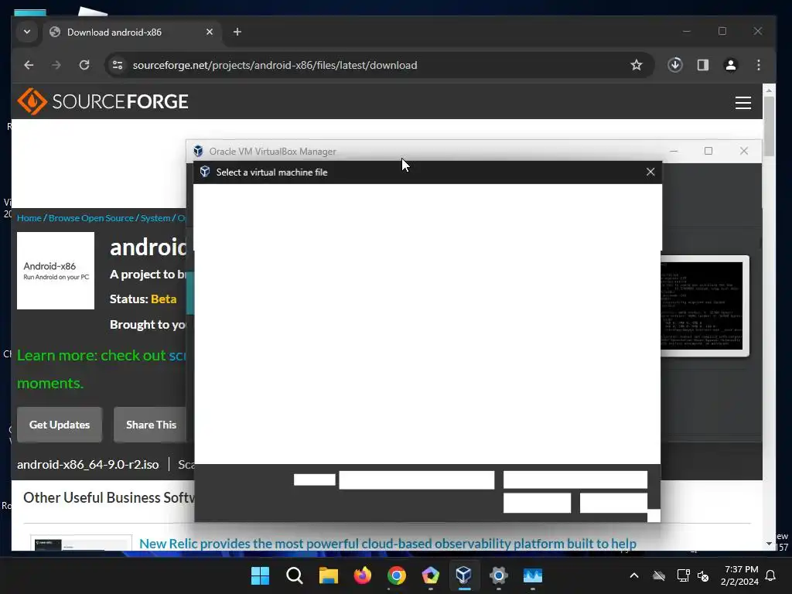Viewport: 792px width, 594px height.
Task: Click the Android-x86 project thumbnail
Action: pos(56,271)
